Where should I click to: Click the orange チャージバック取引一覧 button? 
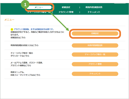tap(95, 54)
